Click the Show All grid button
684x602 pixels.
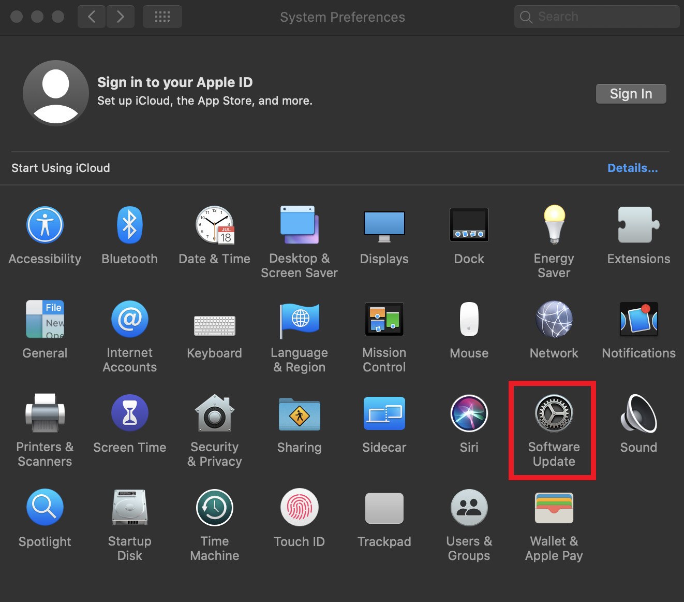[x=162, y=17]
